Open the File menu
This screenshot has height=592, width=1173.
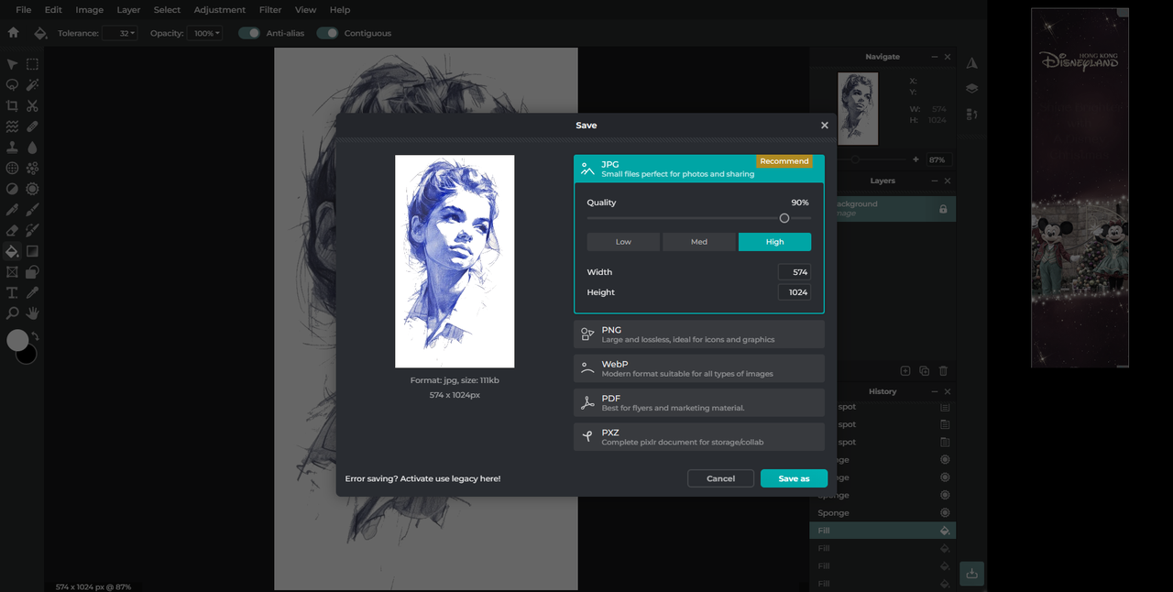(x=24, y=10)
